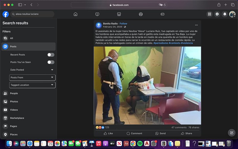Click the Bonita Radio page avatar
The height and width of the screenshot is (149, 238).
point(99,25)
